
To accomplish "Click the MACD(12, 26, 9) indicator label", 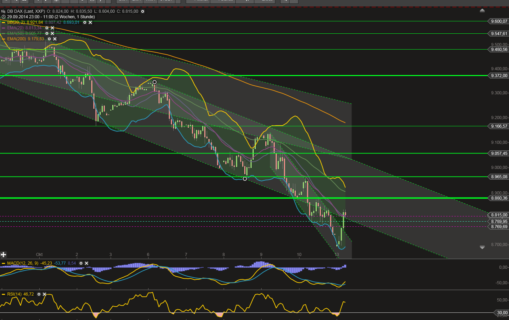I will [x=23, y=263].
